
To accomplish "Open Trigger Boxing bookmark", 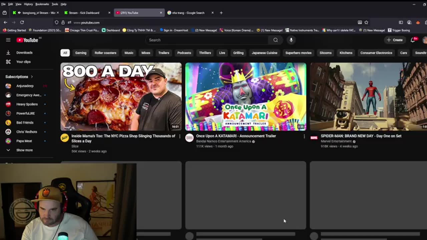I will (x=399, y=30).
